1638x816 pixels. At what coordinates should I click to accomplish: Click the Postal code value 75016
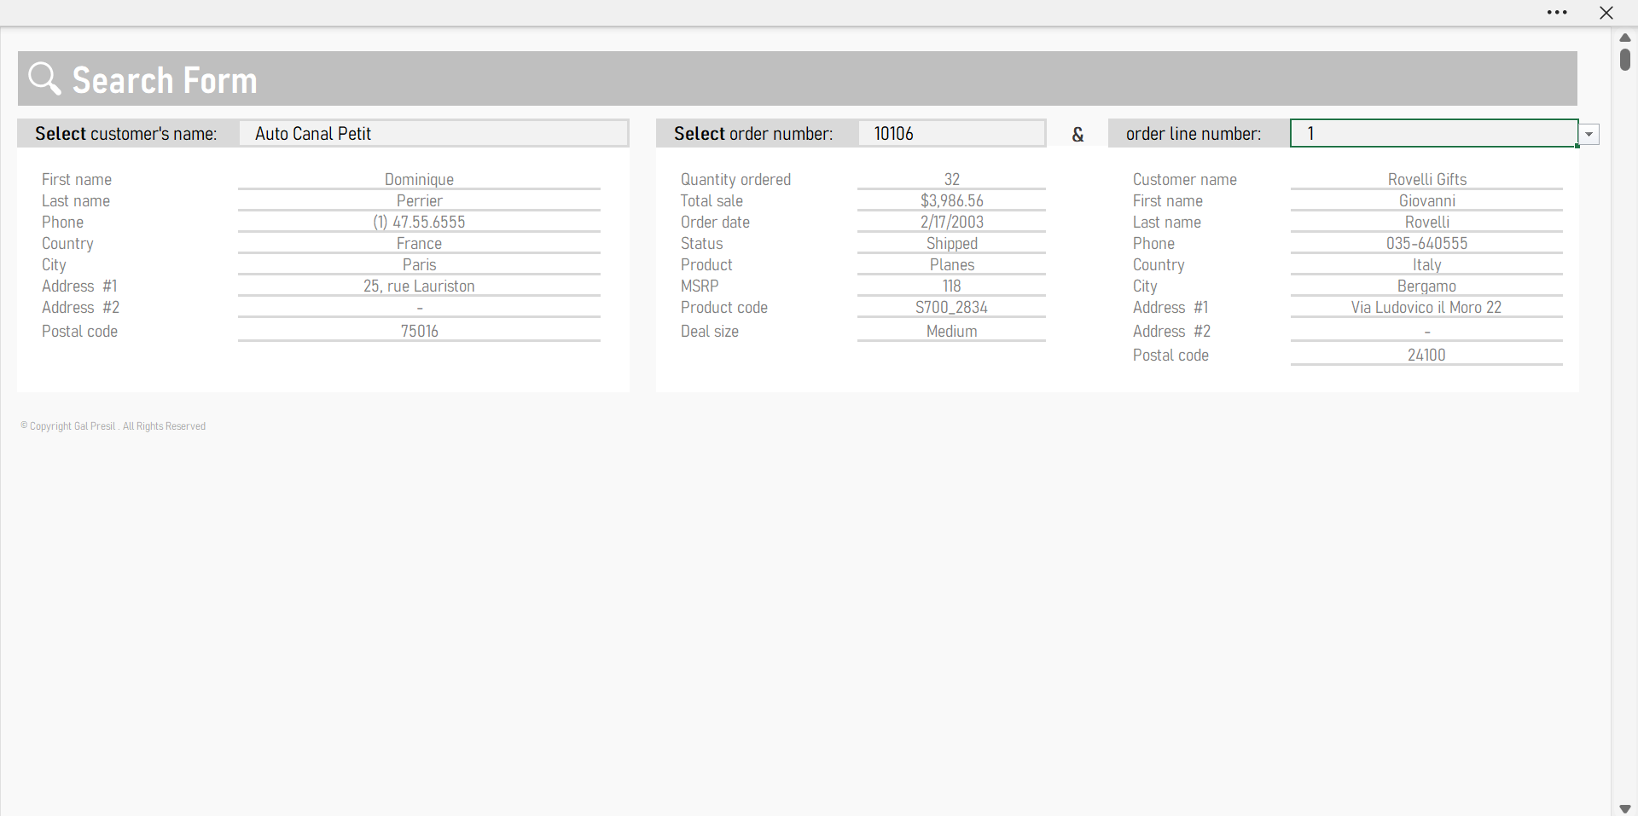[419, 332]
